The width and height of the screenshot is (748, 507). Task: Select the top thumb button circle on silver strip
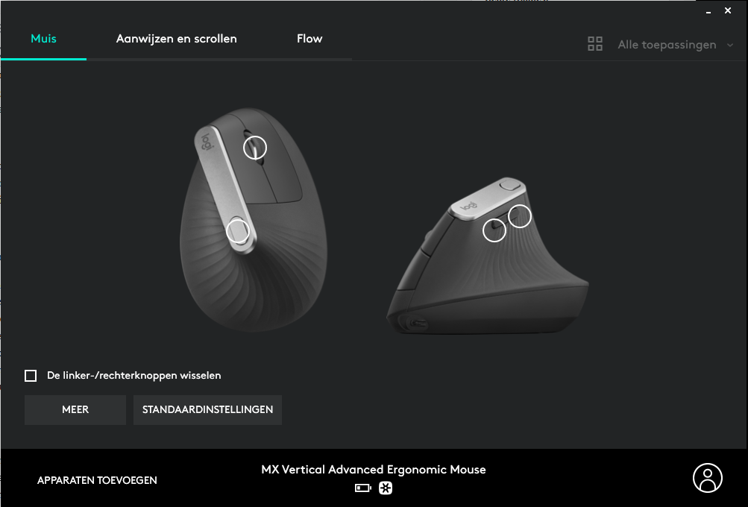(238, 231)
